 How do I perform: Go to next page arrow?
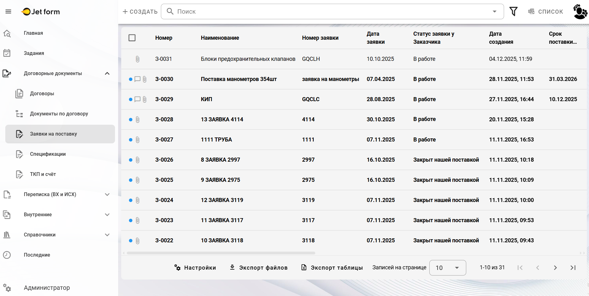(555, 267)
